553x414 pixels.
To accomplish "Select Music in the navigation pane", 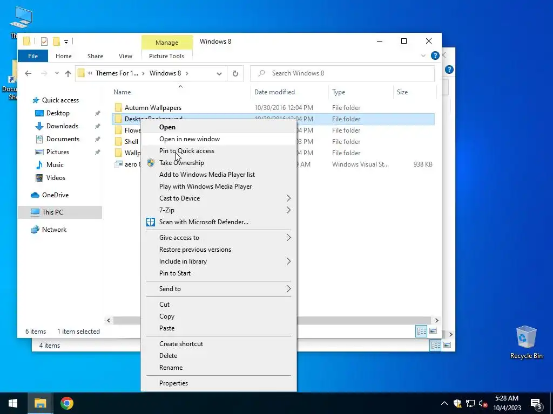I will click(55, 165).
